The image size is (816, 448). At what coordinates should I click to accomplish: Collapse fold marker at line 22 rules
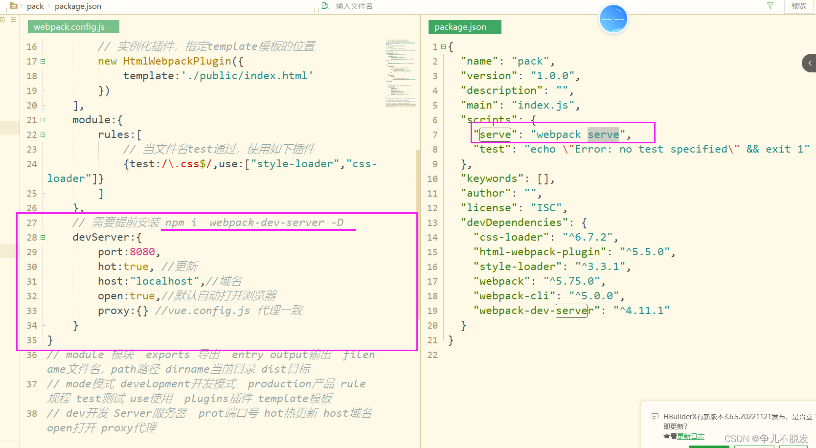coord(43,134)
